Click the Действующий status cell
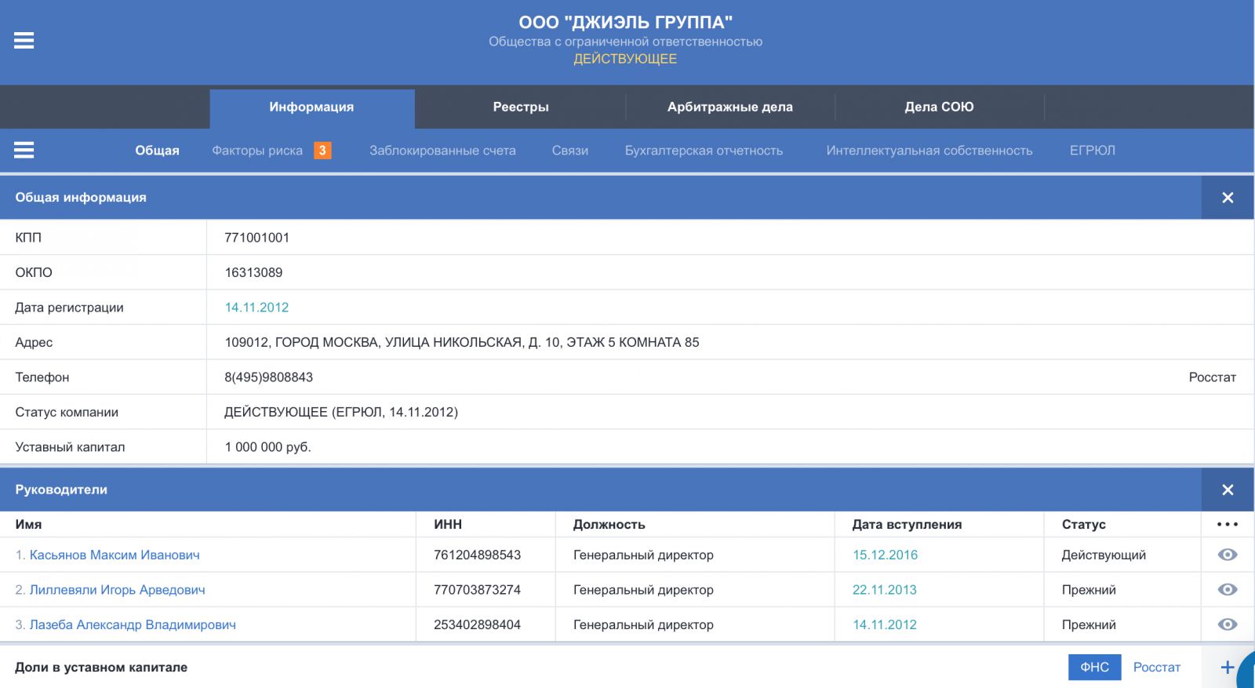 point(1104,555)
